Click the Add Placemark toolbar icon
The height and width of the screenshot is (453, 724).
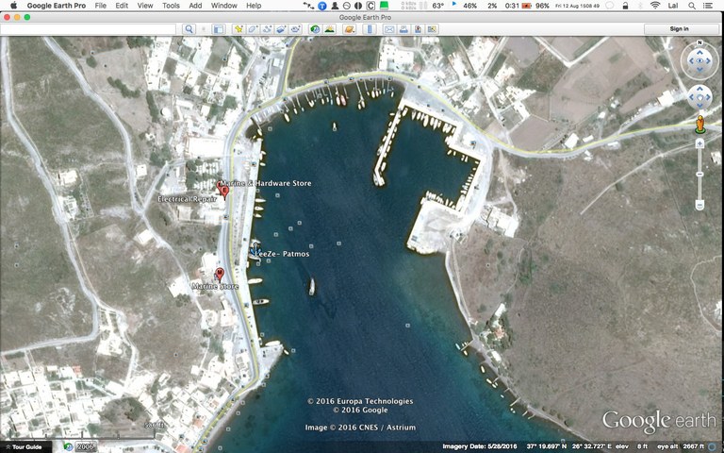tap(239, 29)
